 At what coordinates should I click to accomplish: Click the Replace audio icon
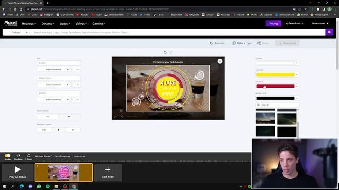coord(18,156)
